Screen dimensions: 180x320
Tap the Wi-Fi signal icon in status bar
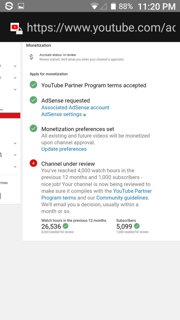pos(94,6)
